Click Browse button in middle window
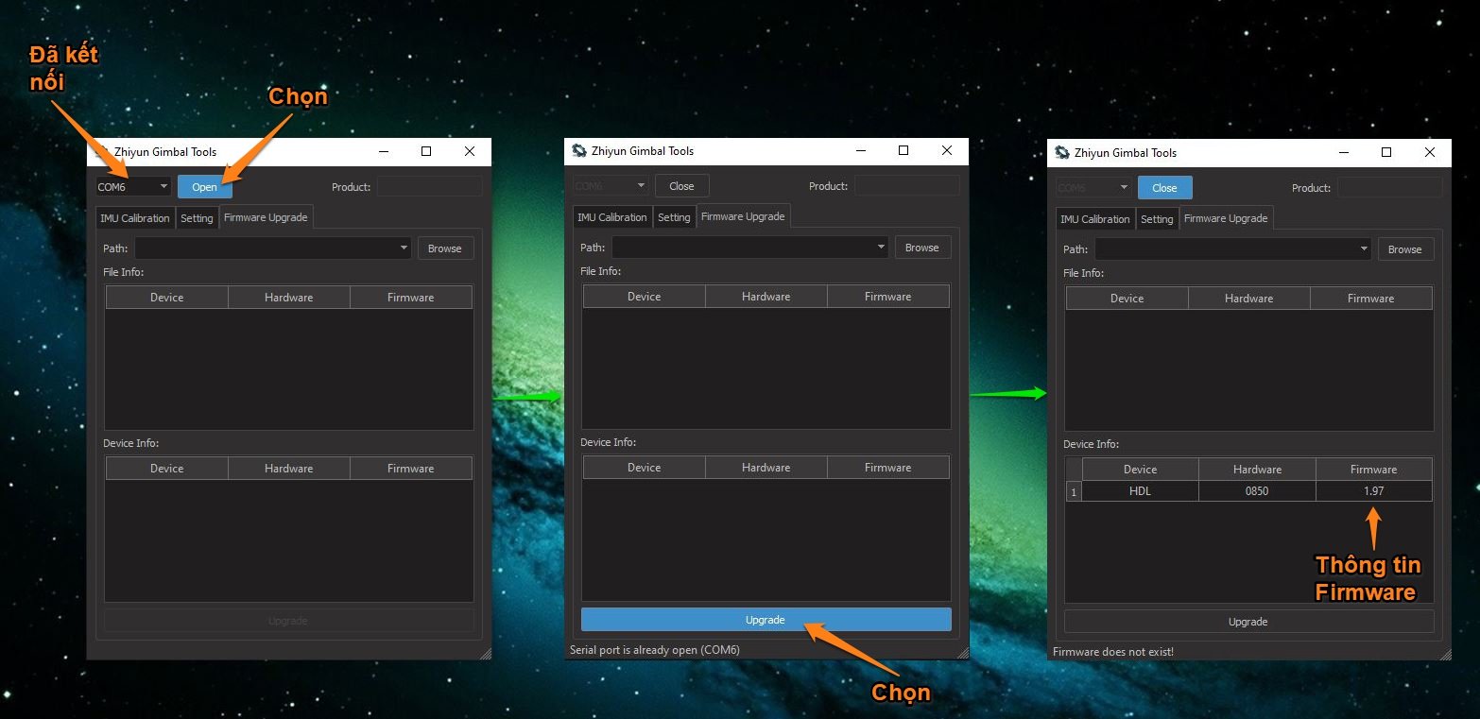This screenshot has height=719, width=1480. (x=922, y=248)
